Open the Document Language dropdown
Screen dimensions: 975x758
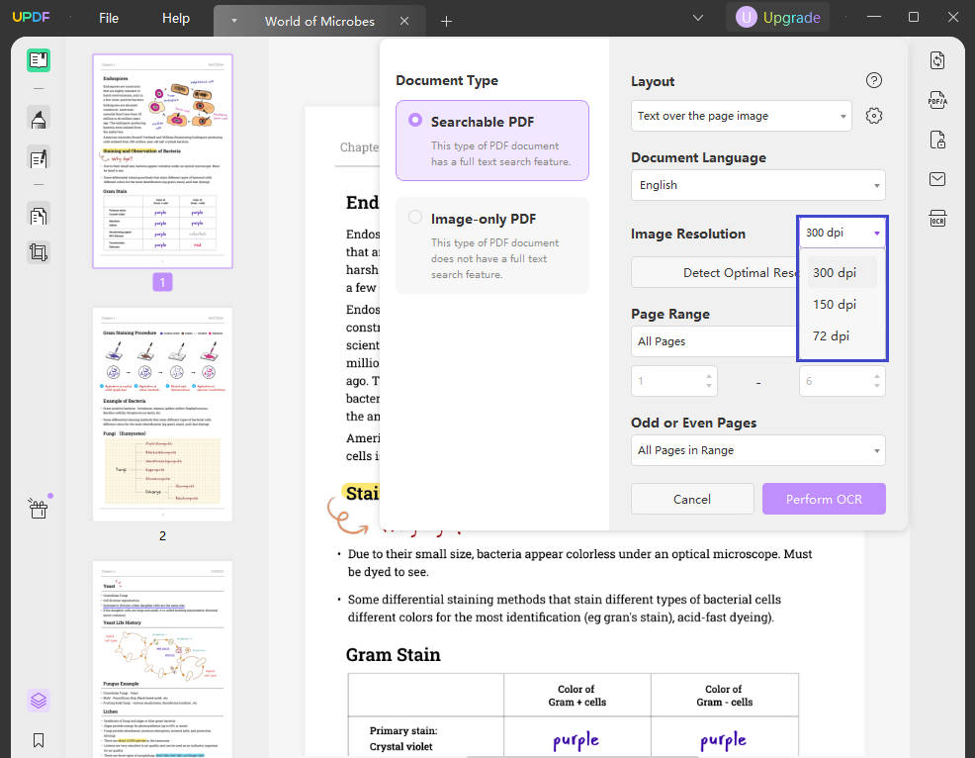tap(757, 184)
